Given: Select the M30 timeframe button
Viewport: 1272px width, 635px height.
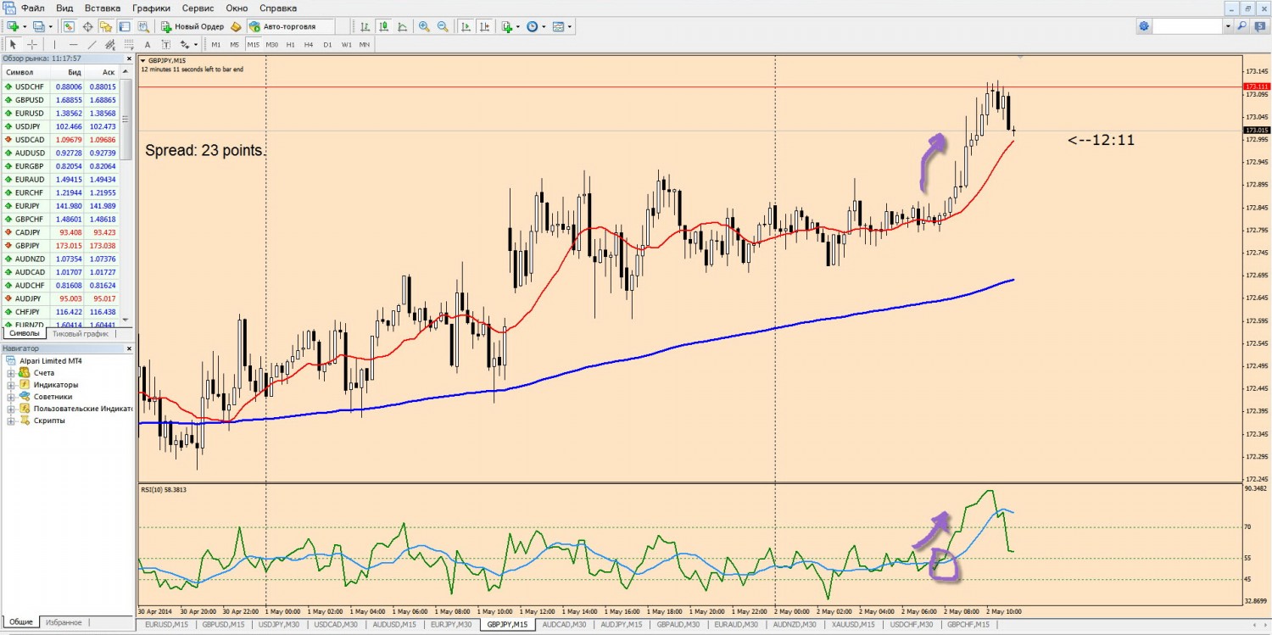Looking at the screenshot, I should click(272, 44).
